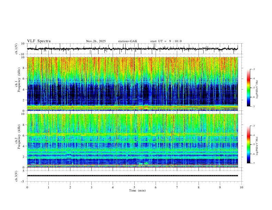272x210 pixels.
Task: Click the ch.1 spectrogram color bar
Action: (x=249, y=88)
